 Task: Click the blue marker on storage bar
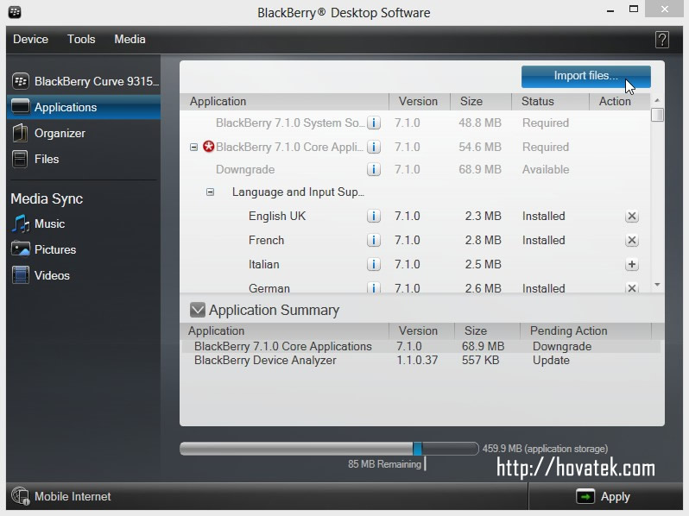(x=417, y=449)
